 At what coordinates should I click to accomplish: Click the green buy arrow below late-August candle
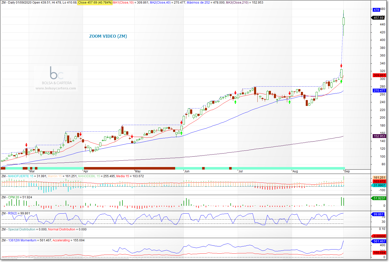[x=341, y=81]
